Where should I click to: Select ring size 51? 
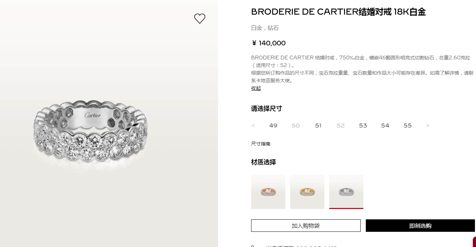[318, 126]
